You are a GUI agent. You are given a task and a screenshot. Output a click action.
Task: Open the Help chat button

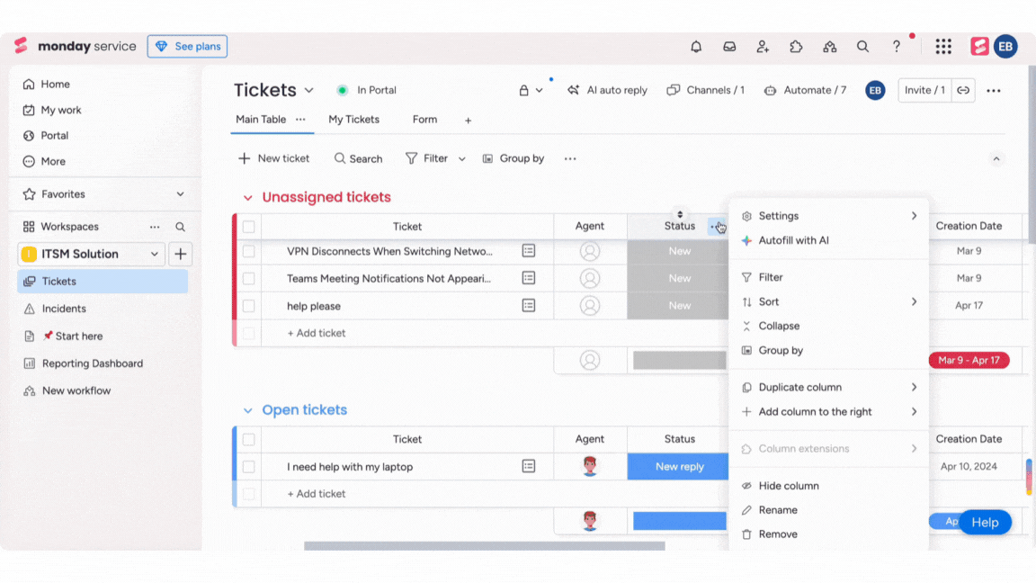985,522
